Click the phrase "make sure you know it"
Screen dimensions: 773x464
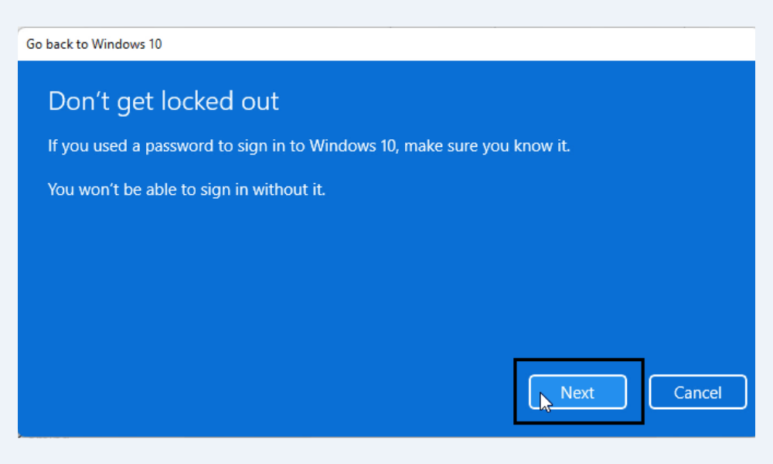pyautogui.click(x=489, y=146)
